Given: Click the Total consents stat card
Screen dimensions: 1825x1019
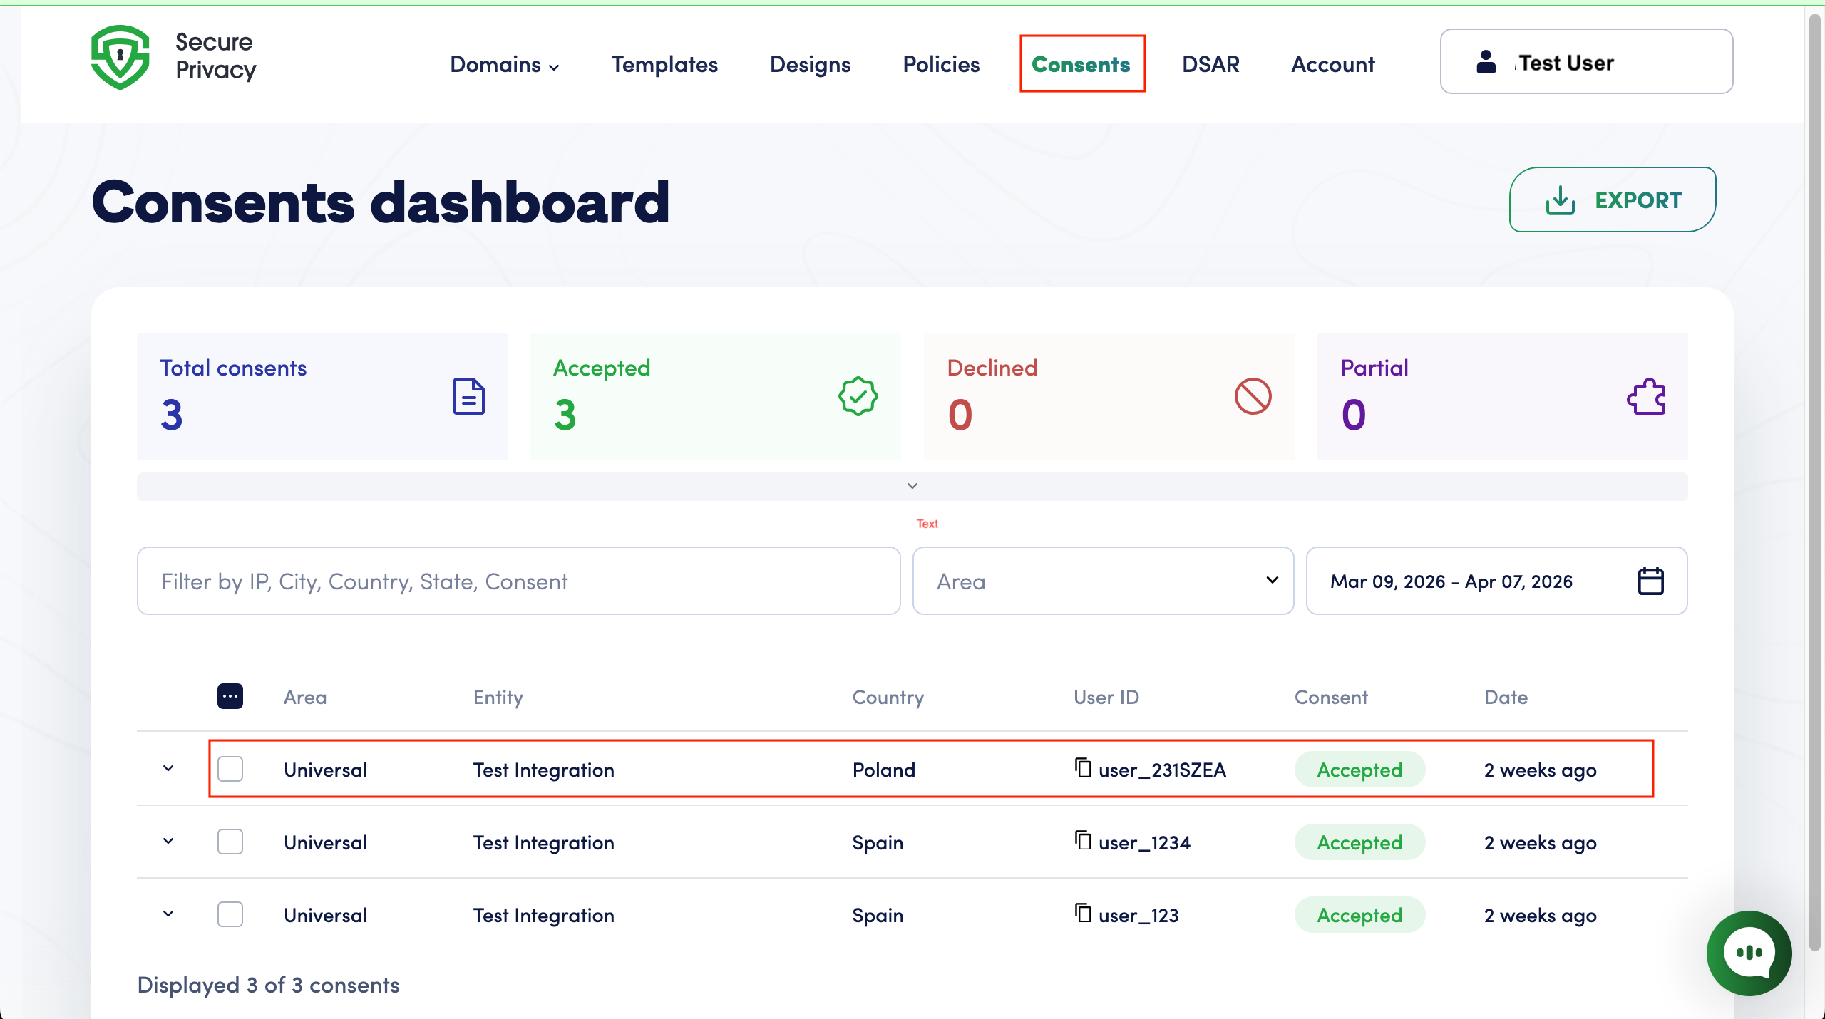Looking at the screenshot, I should (x=322, y=395).
